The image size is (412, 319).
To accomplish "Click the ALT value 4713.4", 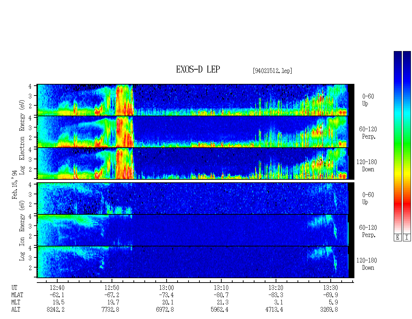I will pyautogui.click(x=274, y=310).
